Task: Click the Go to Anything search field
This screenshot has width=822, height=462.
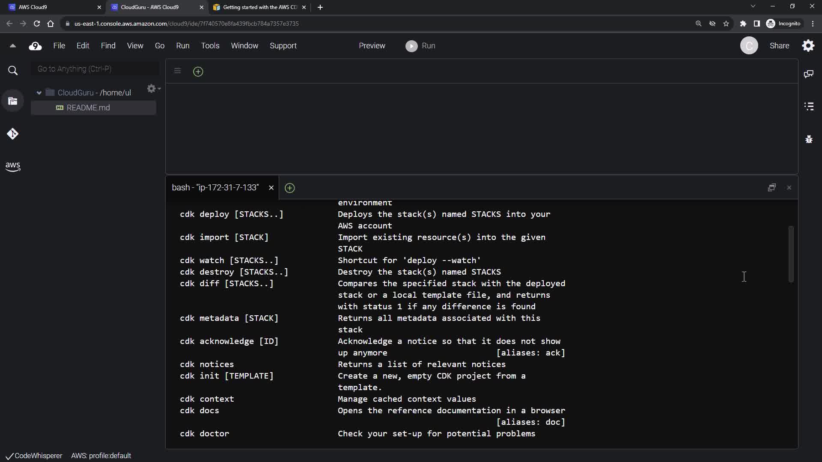Action: 95,69
